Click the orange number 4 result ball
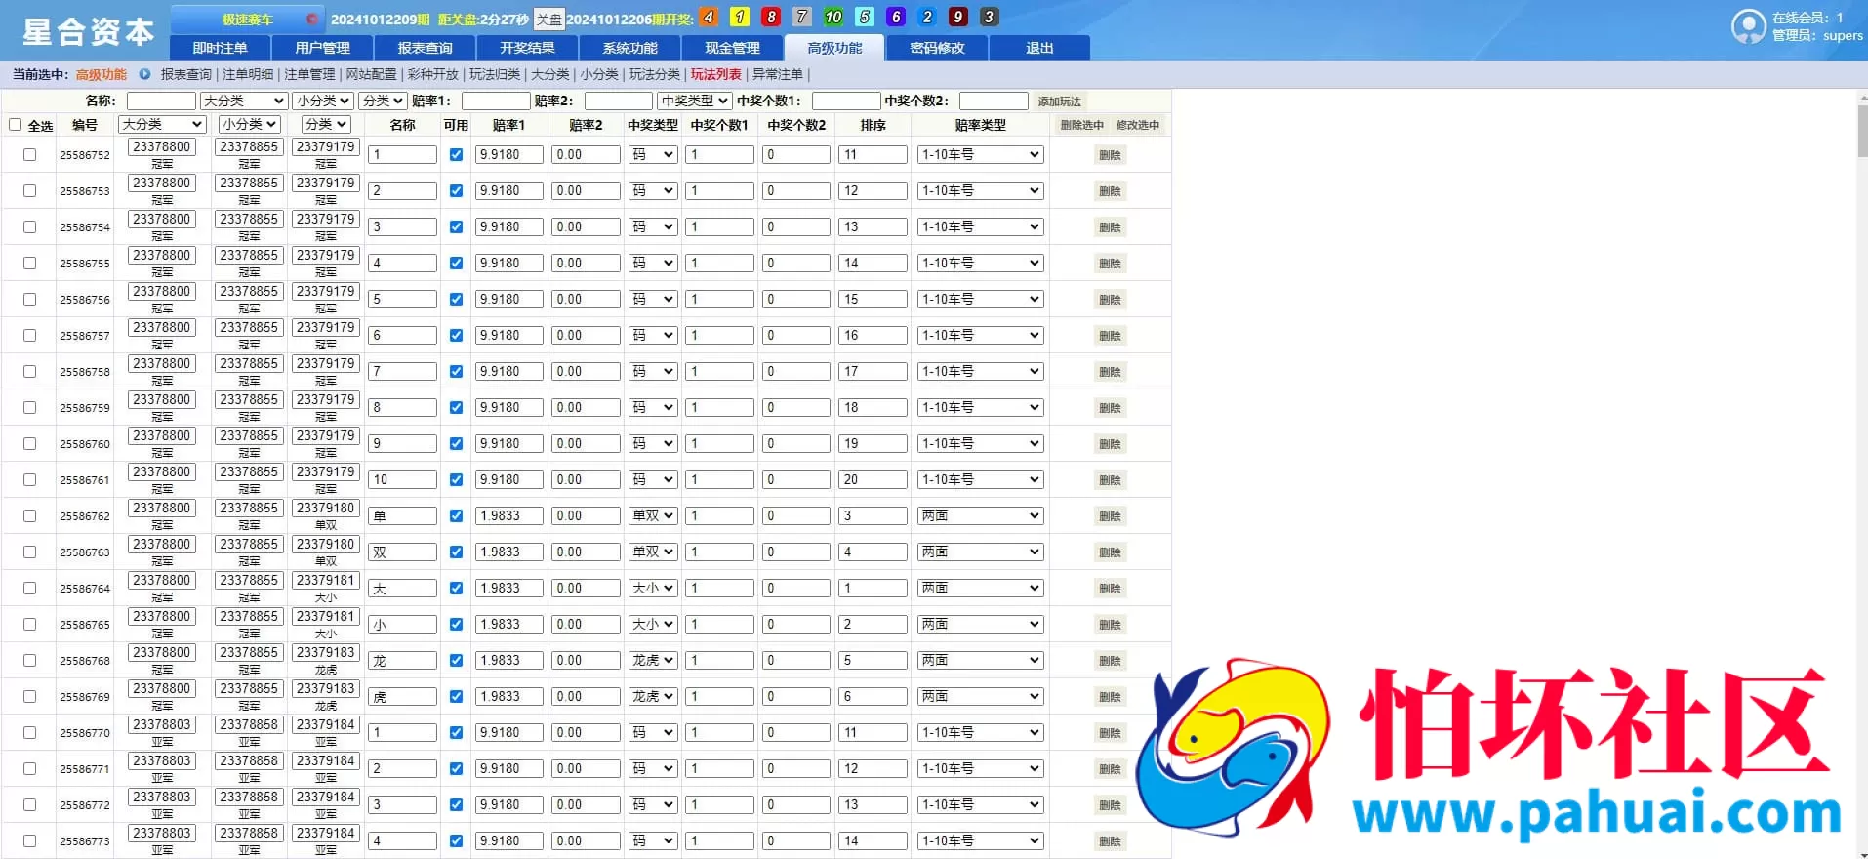This screenshot has height=859, width=1868. (x=709, y=17)
